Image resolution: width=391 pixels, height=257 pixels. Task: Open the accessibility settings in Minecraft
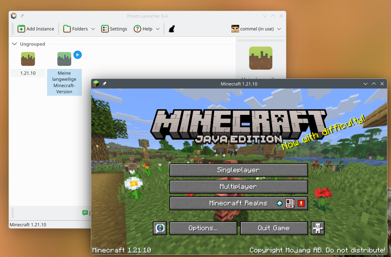coord(318,228)
